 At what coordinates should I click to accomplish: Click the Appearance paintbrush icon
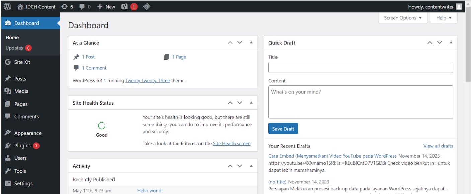click(7, 133)
